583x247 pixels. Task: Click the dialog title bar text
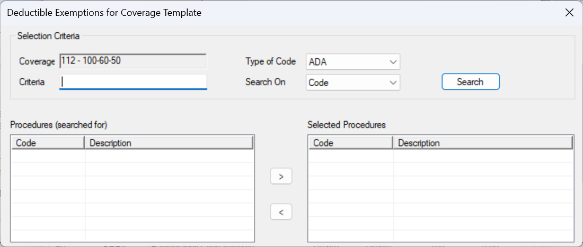(104, 13)
